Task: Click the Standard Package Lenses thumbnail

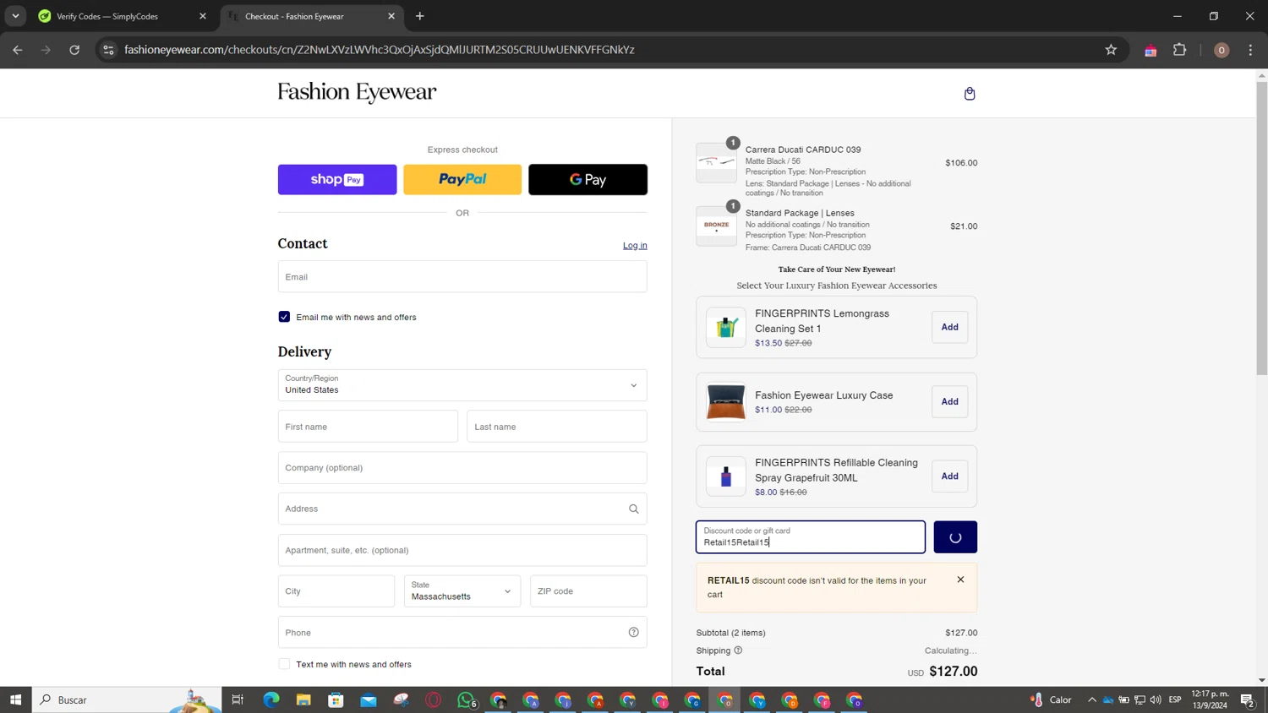Action: [x=716, y=226]
